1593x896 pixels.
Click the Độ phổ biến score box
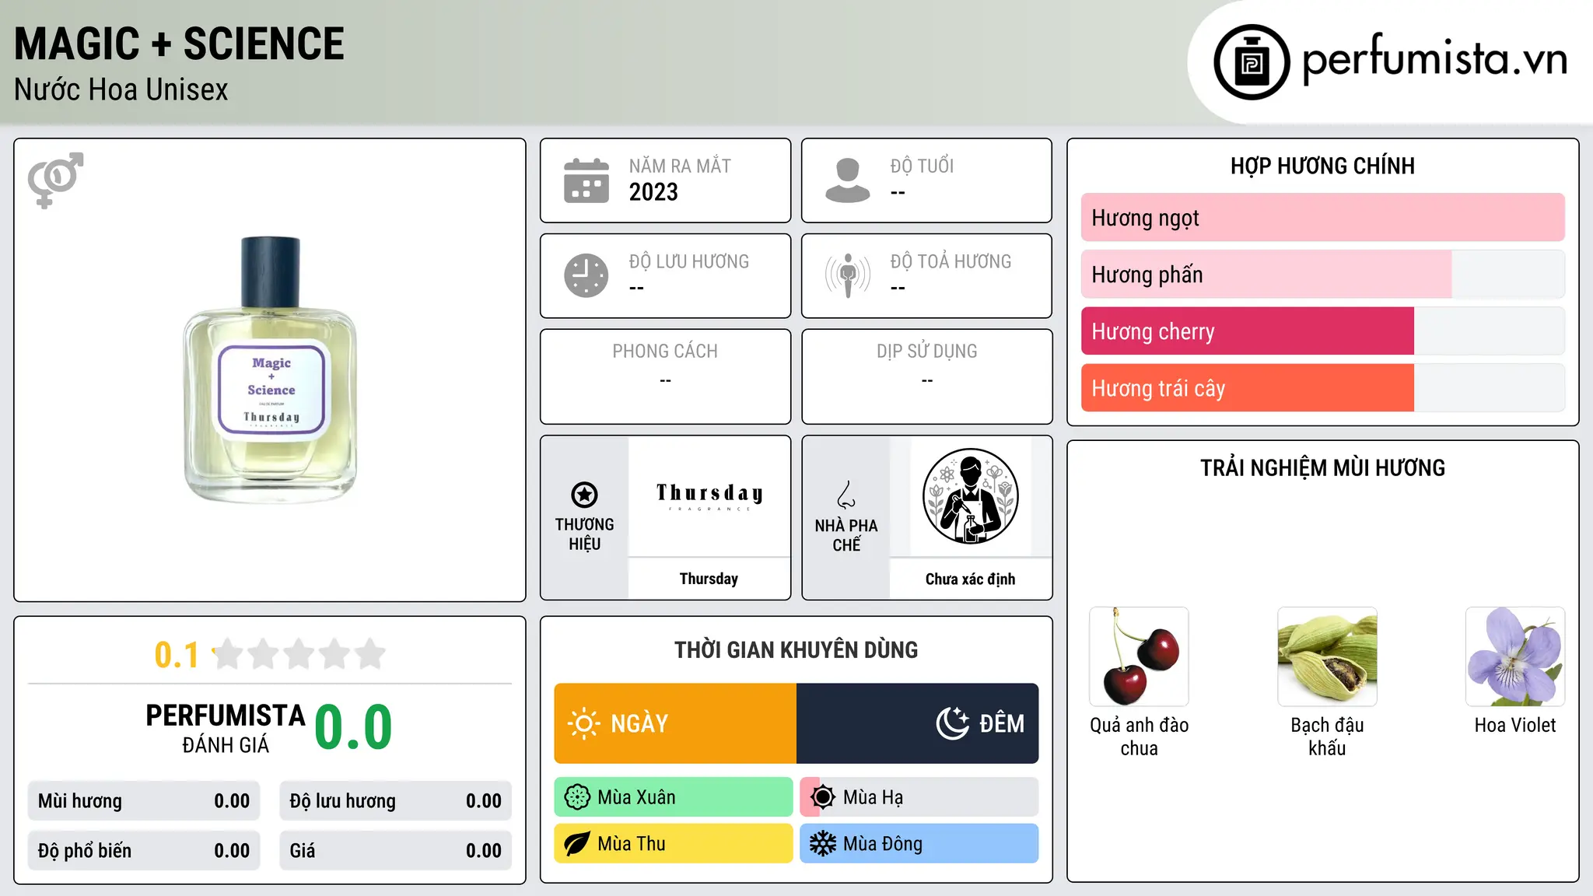(144, 851)
